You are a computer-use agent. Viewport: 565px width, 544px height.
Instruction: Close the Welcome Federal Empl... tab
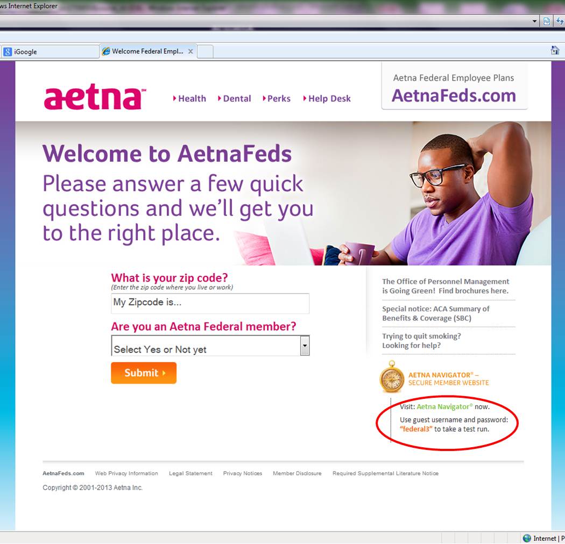pyautogui.click(x=190, y=52)
